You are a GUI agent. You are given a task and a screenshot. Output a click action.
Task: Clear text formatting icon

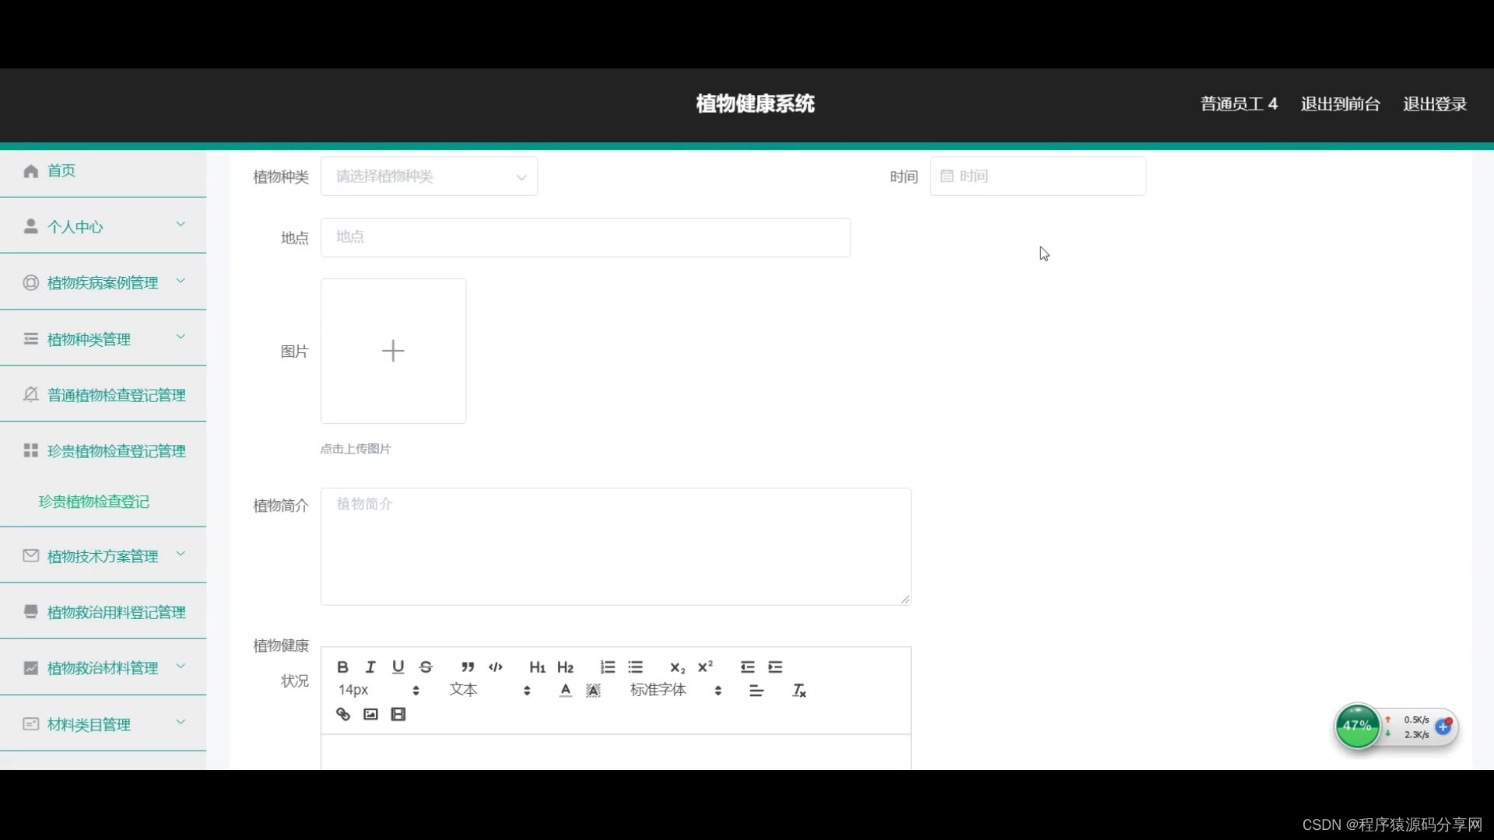(799, 690)
